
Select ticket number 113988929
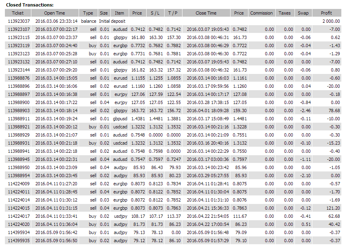tap(19, 135)
